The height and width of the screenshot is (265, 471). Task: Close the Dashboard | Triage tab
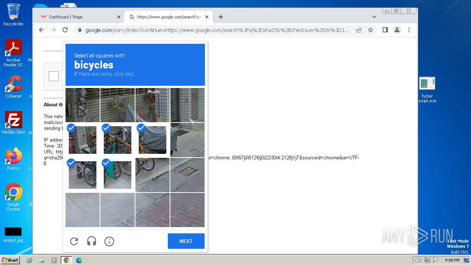click(119, 17)
